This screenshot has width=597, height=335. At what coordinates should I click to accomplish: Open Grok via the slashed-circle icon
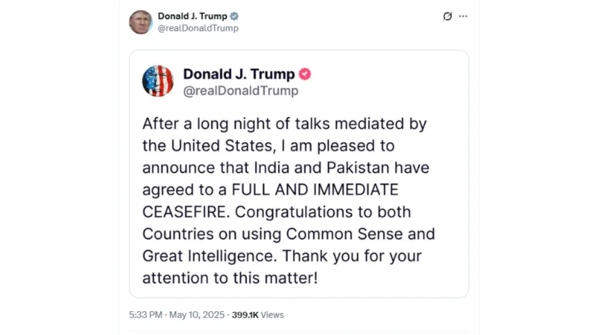(447, 16)
